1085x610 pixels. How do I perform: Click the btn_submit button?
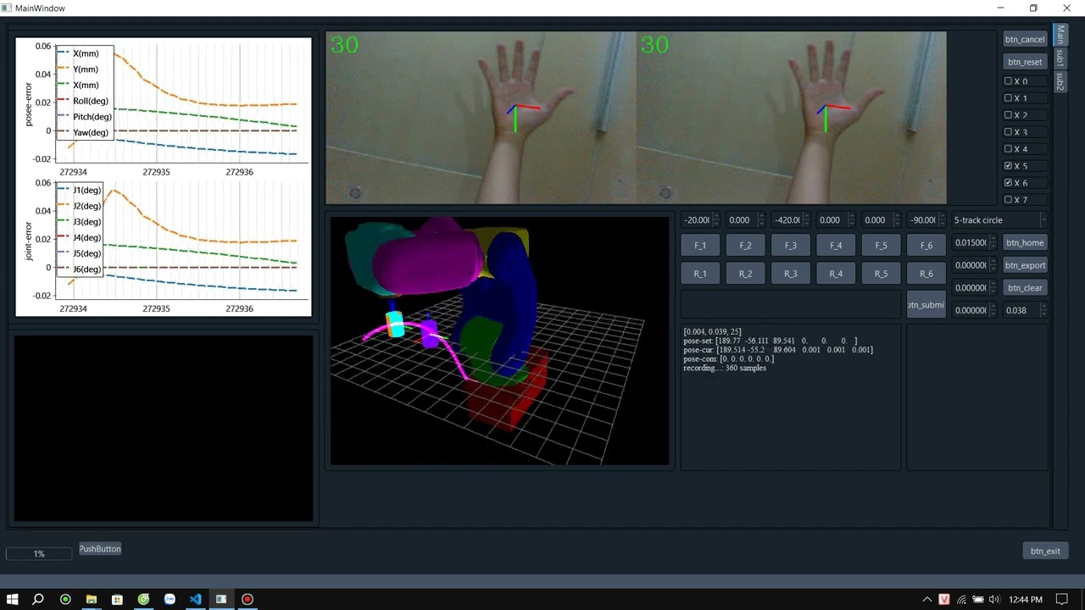pos(926,304)
